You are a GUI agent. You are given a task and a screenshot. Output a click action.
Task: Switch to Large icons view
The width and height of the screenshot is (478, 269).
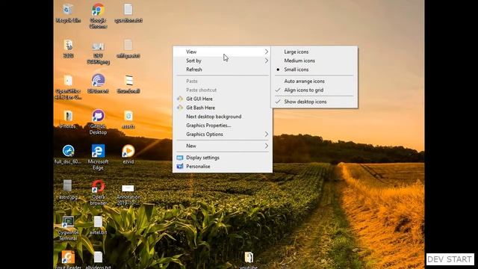click(314, 52)
